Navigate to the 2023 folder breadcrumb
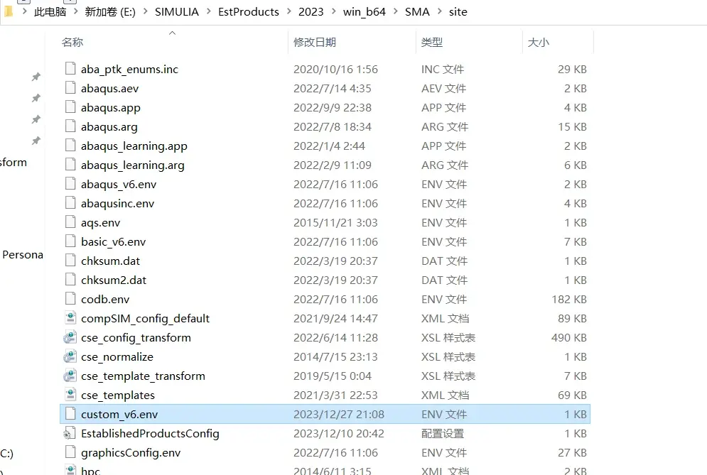707x475 pixels. tap(311, 12)
